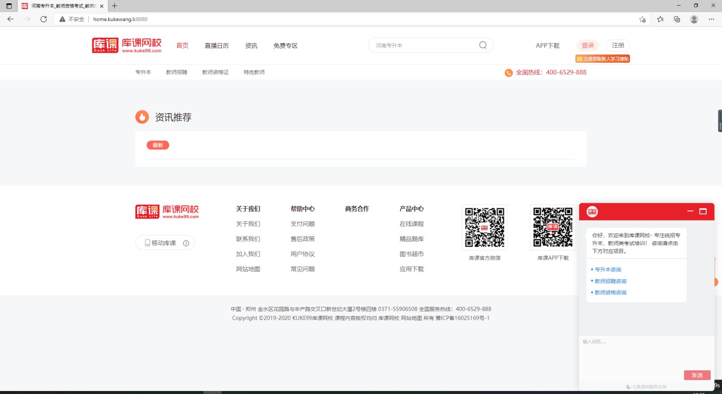The height and width of the screenshot is (394, 722).
Task: Click the search magnifier icon
Action: (483, 45)
